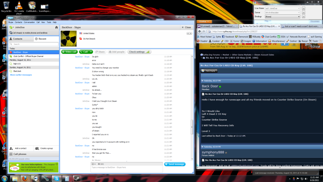Open the Sythe bookmark in Firefox

coord(217,36)
